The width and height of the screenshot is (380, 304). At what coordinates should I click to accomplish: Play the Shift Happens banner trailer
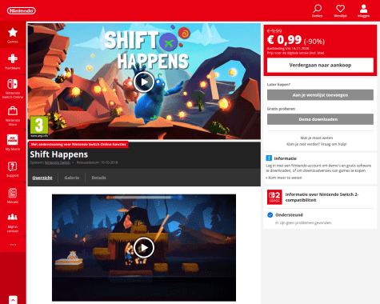144,82
